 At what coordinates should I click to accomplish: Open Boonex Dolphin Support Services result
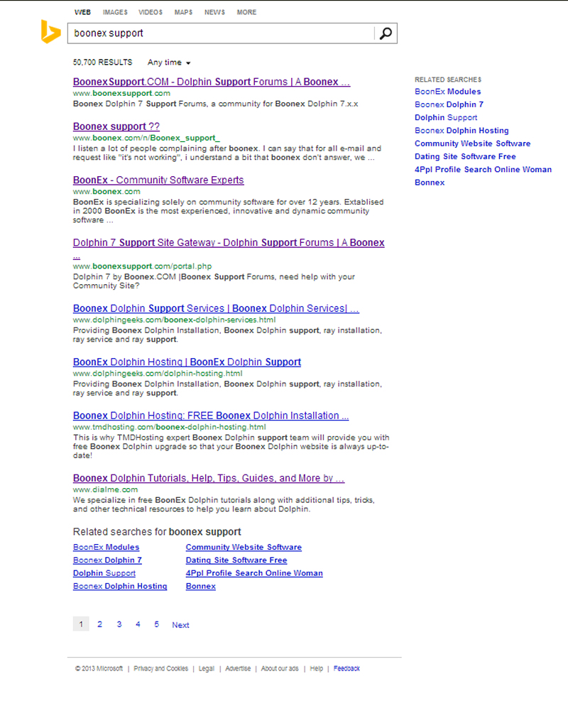tap(216, 308)
